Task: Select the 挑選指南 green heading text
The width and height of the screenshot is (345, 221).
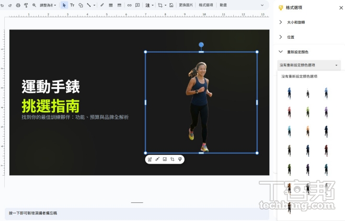Action: coord(51,106)
